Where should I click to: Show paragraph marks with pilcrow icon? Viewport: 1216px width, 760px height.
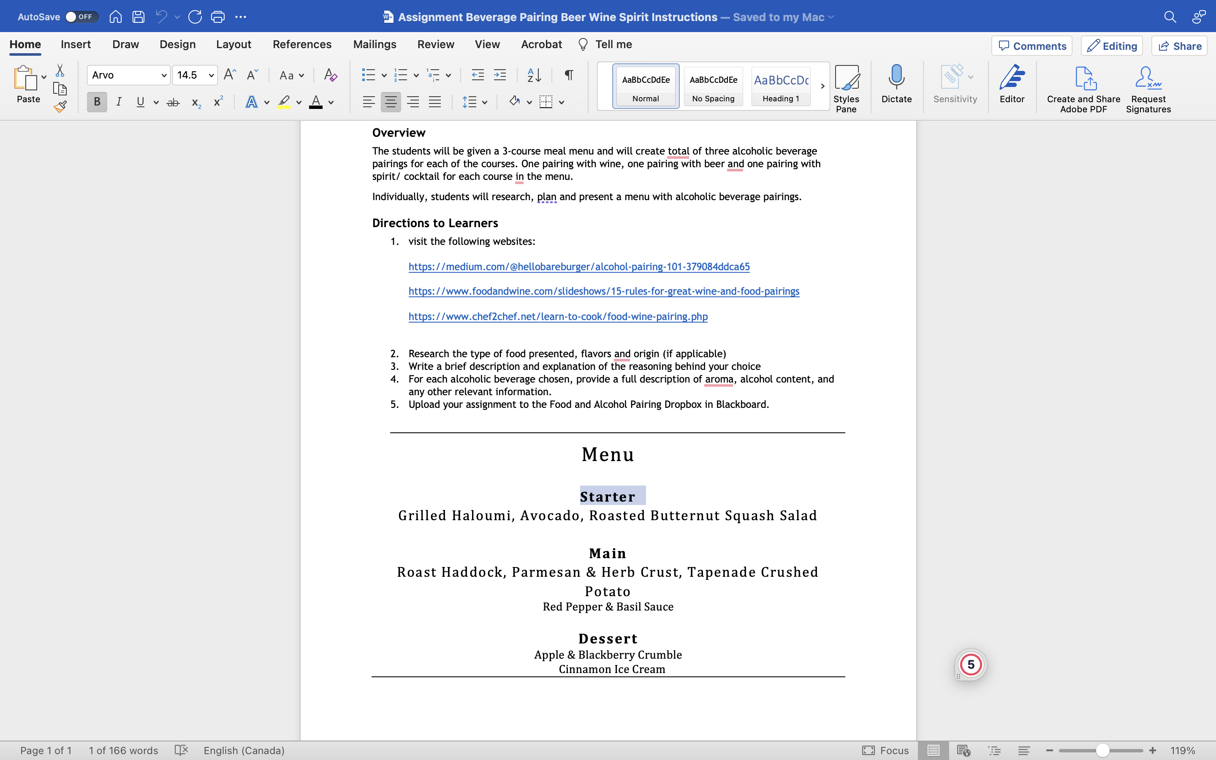click(x=568, y=76)
